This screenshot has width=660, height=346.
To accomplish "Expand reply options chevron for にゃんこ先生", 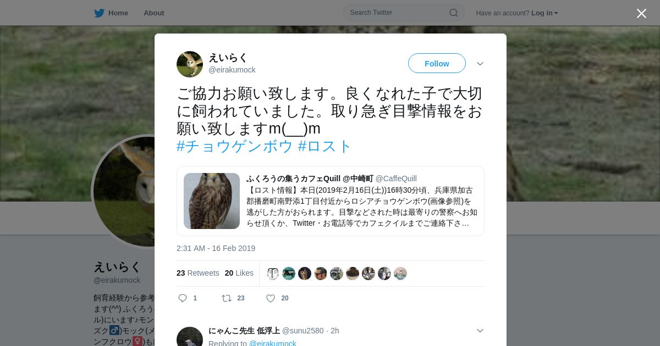I will (x=480, y=331).
